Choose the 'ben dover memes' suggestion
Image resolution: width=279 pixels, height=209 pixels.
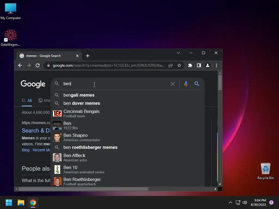[128, 103]
